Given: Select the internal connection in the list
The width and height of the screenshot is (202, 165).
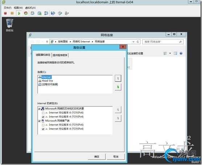Looking at the screenshot, I should coord(46,77).
